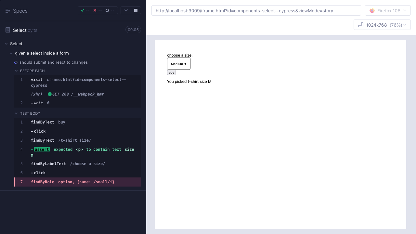Click the green passed-tests checkmark icon
Screen dimensions: 416x234
point(83,10)
